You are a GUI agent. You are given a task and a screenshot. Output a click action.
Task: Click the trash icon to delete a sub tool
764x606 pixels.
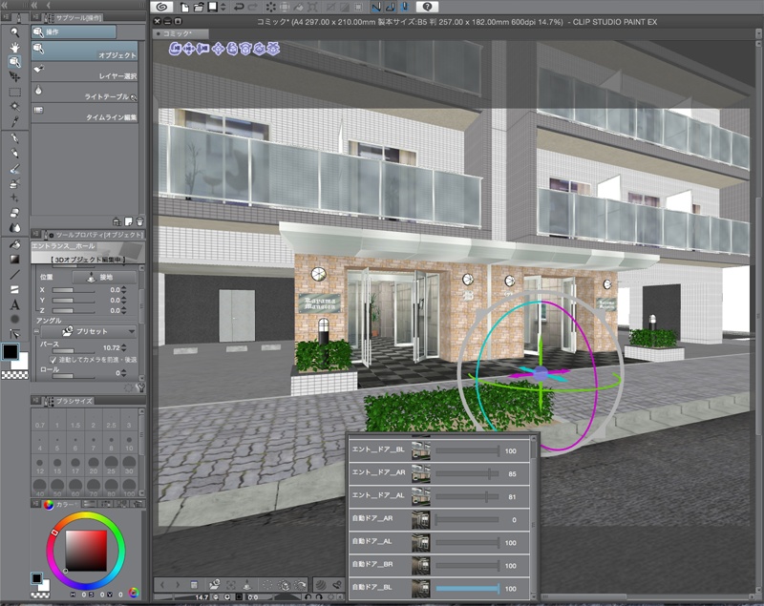click(139, 221)
